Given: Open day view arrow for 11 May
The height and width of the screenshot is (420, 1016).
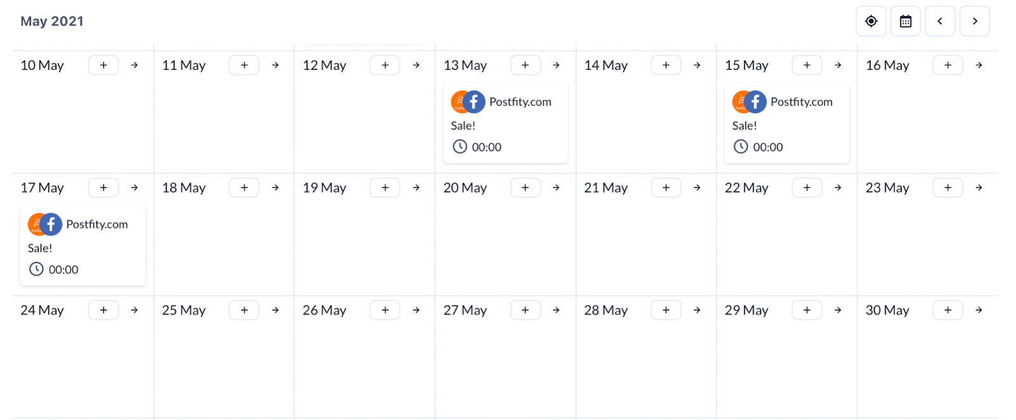Looking at the screenshot, I should click(x=276, y=65).
